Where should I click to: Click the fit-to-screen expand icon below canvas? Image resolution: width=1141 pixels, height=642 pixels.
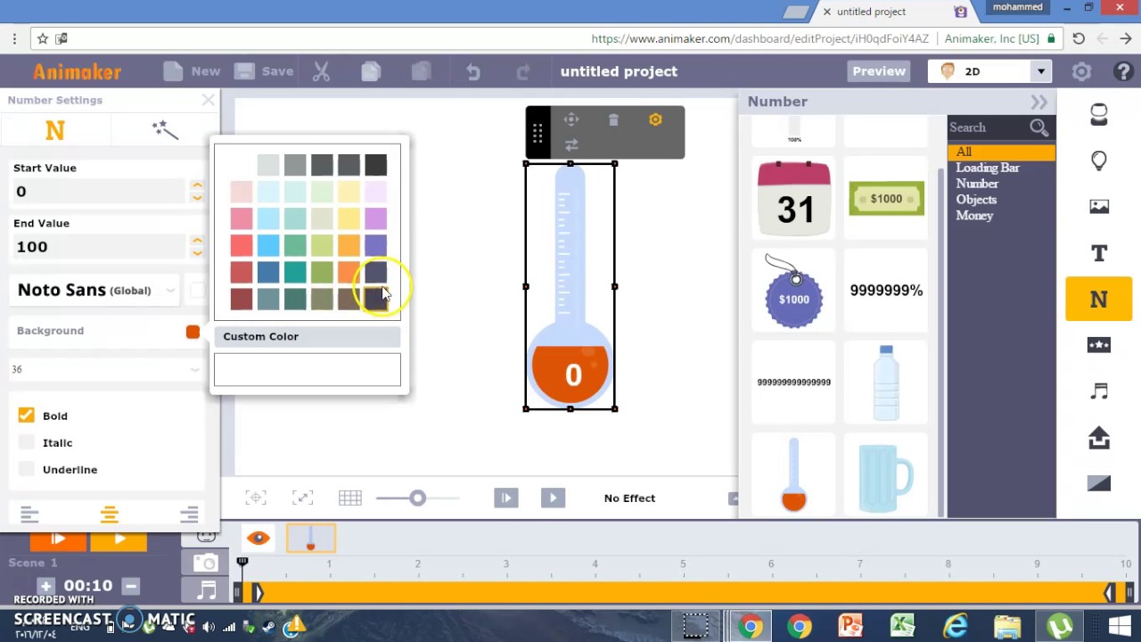tap(302, 498)
